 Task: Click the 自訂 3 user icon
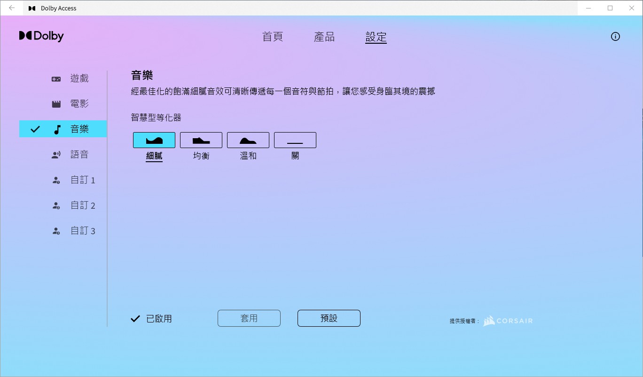56,231
